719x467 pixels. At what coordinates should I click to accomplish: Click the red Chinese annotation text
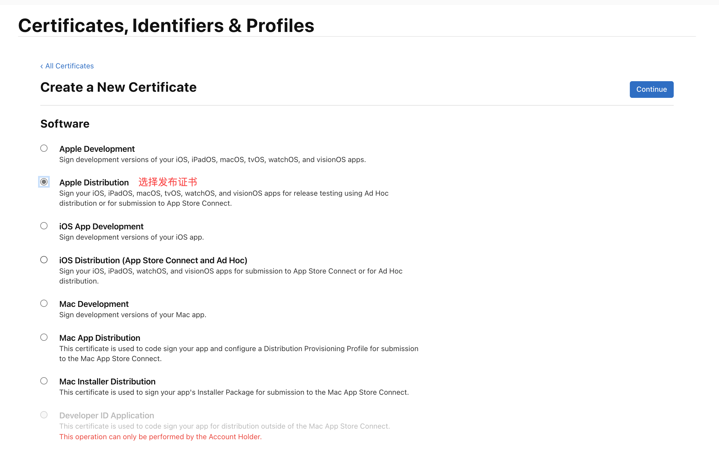pos(168,182)
